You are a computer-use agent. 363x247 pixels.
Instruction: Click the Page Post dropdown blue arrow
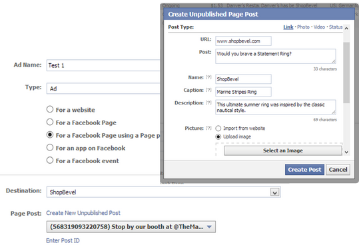click(x=209, y=227)
